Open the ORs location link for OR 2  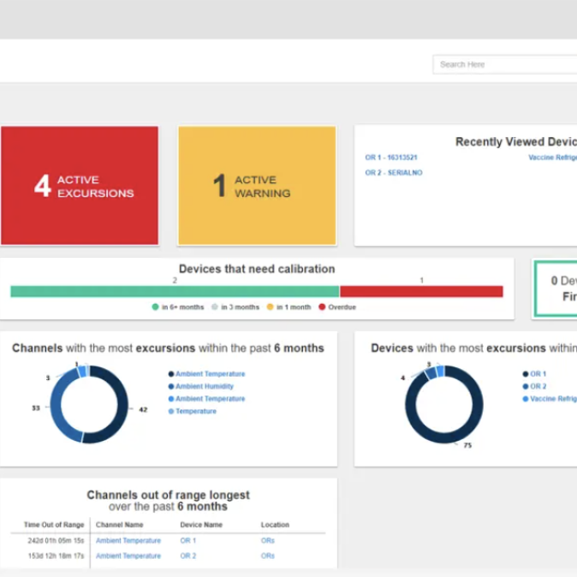(268, 556)
